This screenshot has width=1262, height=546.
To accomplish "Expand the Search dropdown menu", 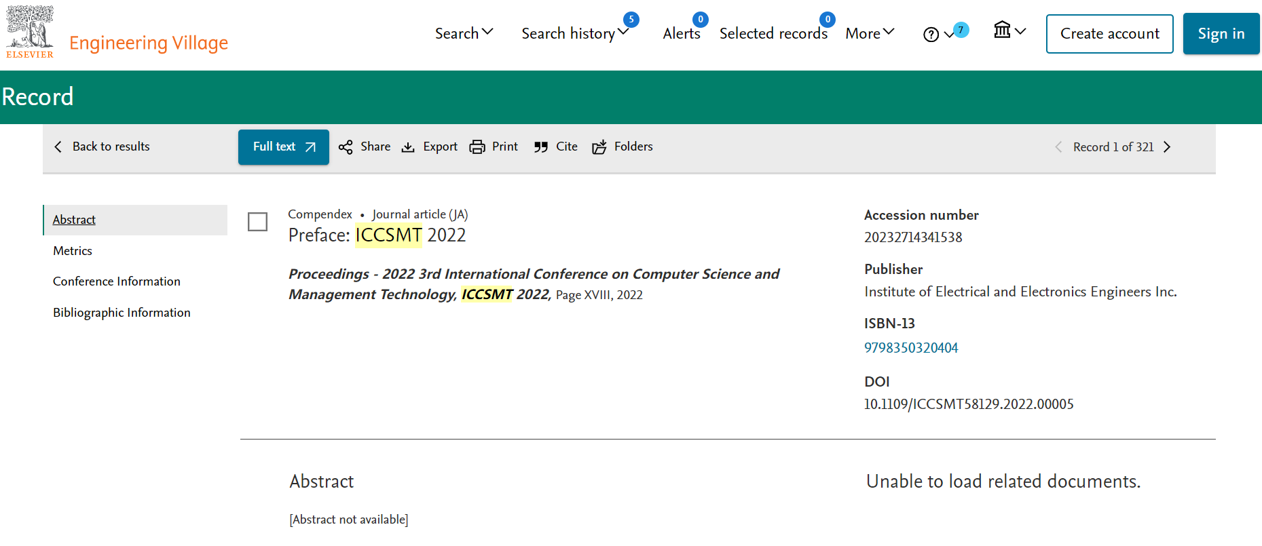I will coord(464,33).
